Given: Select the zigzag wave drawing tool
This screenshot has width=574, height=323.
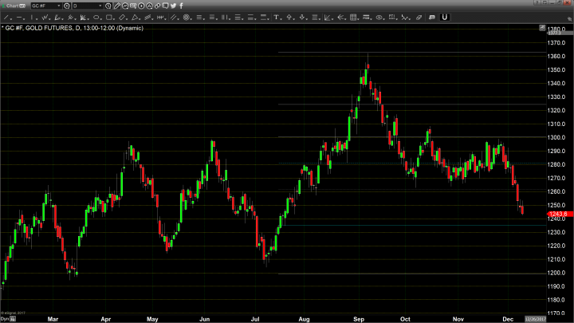Looking at the screenshot, I should (x=45, y=18).
